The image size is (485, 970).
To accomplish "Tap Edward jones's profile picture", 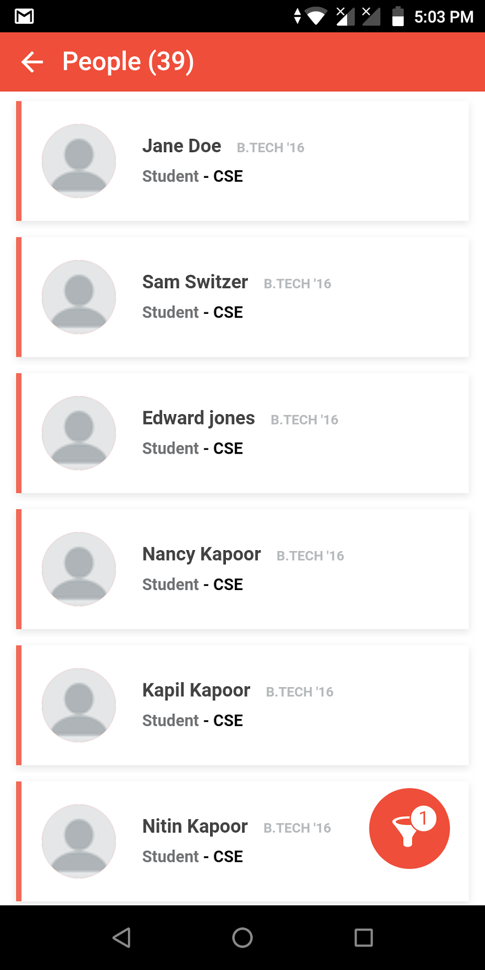I will point(79,433).
